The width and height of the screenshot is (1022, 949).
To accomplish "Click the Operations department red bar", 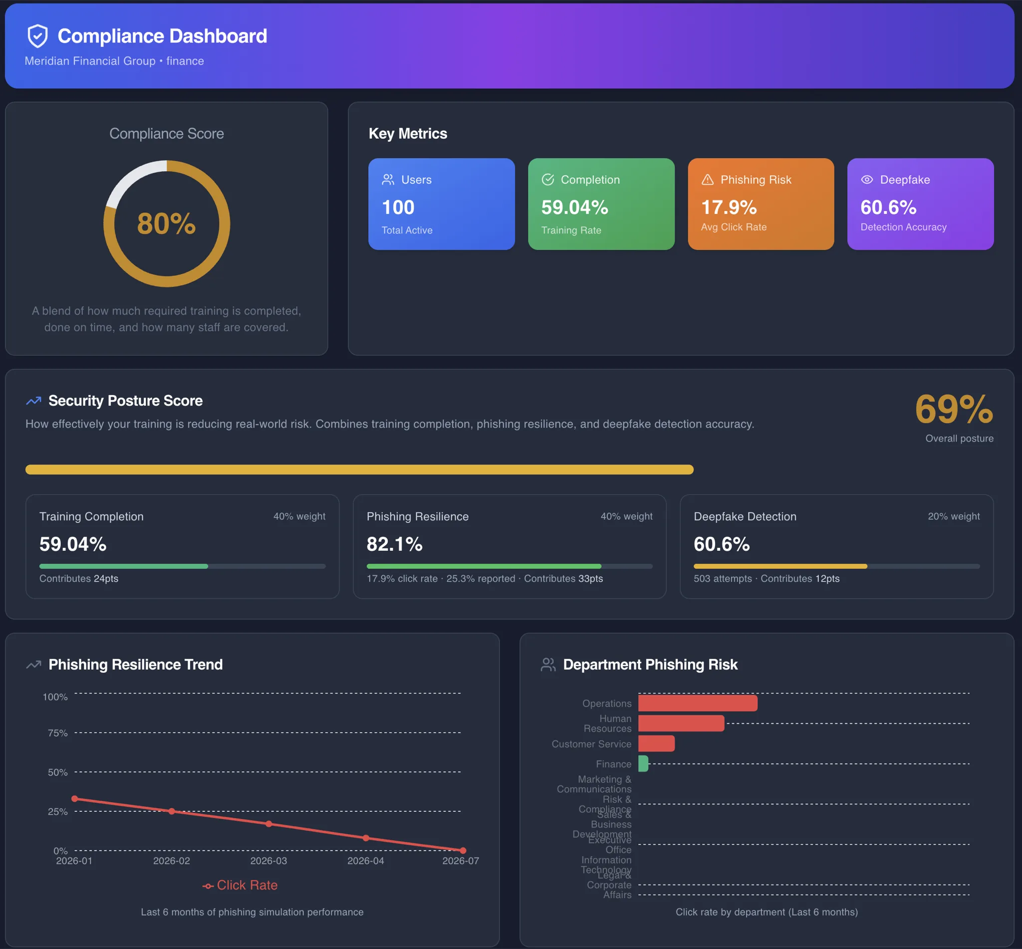I will pyautogui.click(x=698, y=703).
